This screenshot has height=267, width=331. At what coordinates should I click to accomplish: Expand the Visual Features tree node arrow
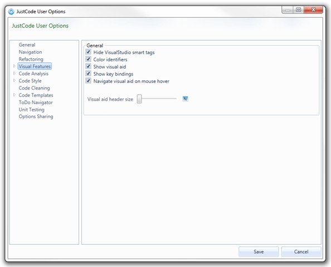click(14, 66)
